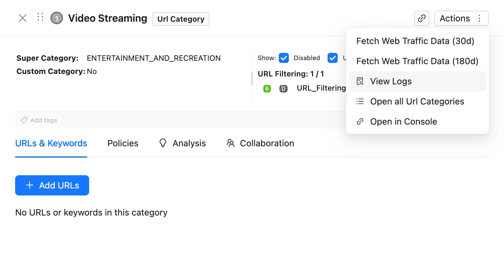Viewport: 504px width, 258px height.
Task: Select Fetch Web Traffic Data (30d)
Action: coord(417,41)
